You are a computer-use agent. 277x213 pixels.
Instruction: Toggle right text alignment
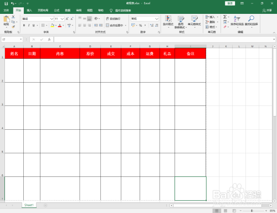(89, 25)
